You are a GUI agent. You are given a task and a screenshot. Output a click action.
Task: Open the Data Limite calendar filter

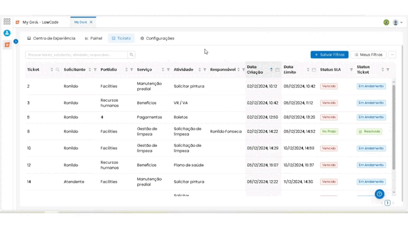[314, 69]
